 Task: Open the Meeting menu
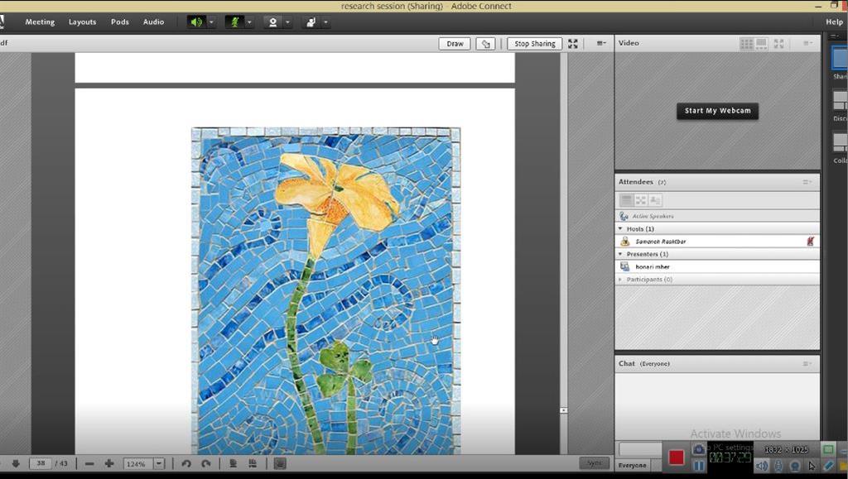click(x=40, y=22)
